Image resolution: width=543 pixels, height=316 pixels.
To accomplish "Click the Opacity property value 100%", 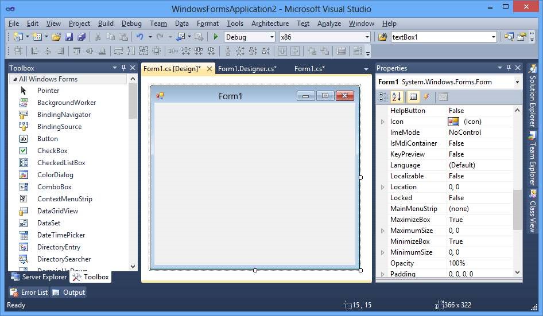I will [457, 263].
